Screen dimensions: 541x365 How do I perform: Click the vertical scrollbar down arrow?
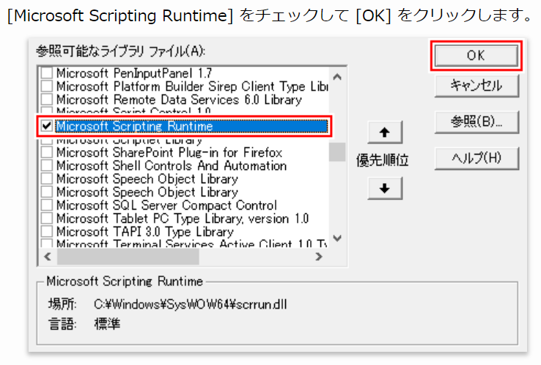(x=337, y=238)
